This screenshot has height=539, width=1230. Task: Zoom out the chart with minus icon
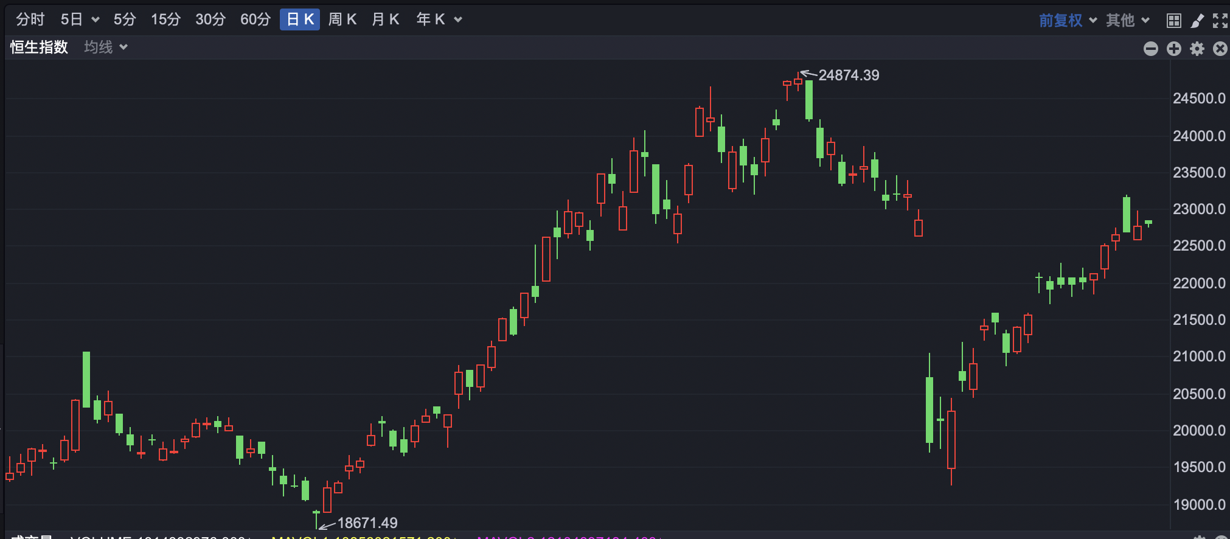[1150, 49]
